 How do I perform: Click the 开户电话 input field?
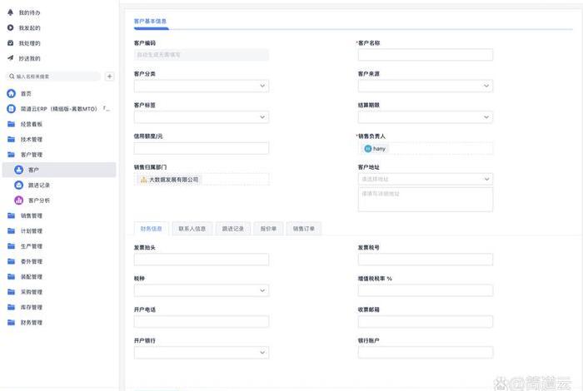click(202, 322)
